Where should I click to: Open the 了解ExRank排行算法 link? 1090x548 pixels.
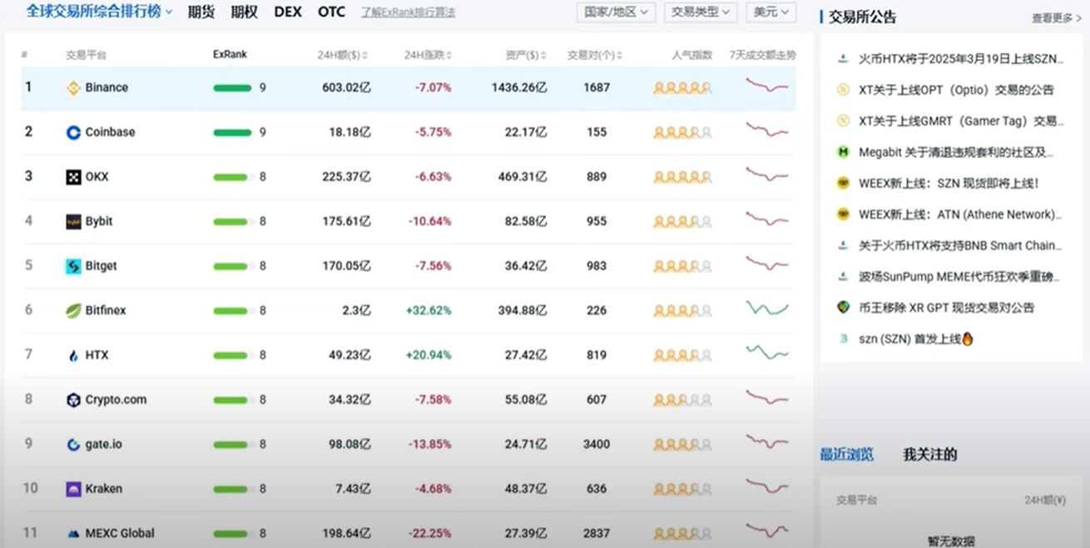tap(408, 13)
